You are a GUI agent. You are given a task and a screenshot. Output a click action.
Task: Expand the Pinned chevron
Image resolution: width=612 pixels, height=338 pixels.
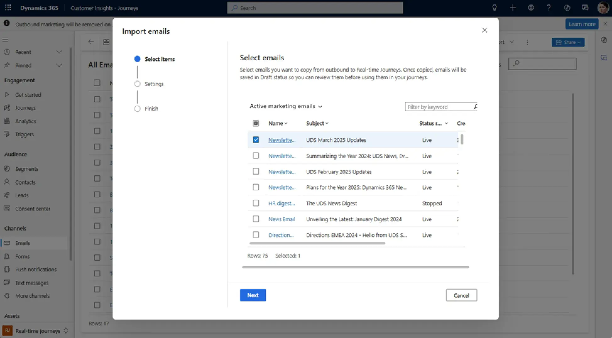click(59, 65)
